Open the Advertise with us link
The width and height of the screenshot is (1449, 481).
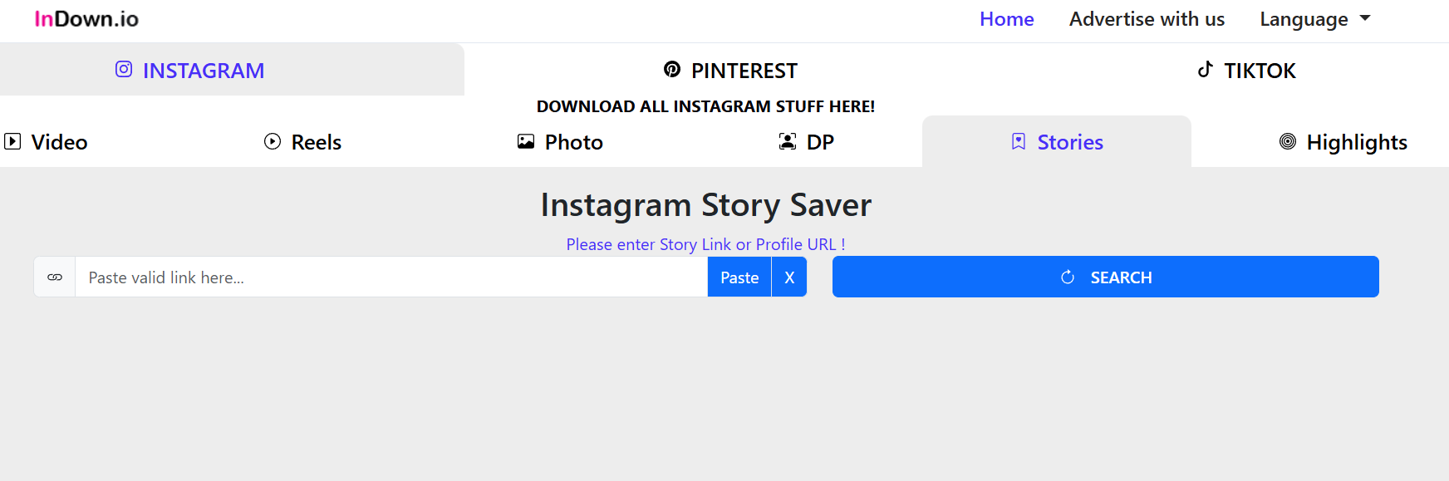pos(1147,19)
